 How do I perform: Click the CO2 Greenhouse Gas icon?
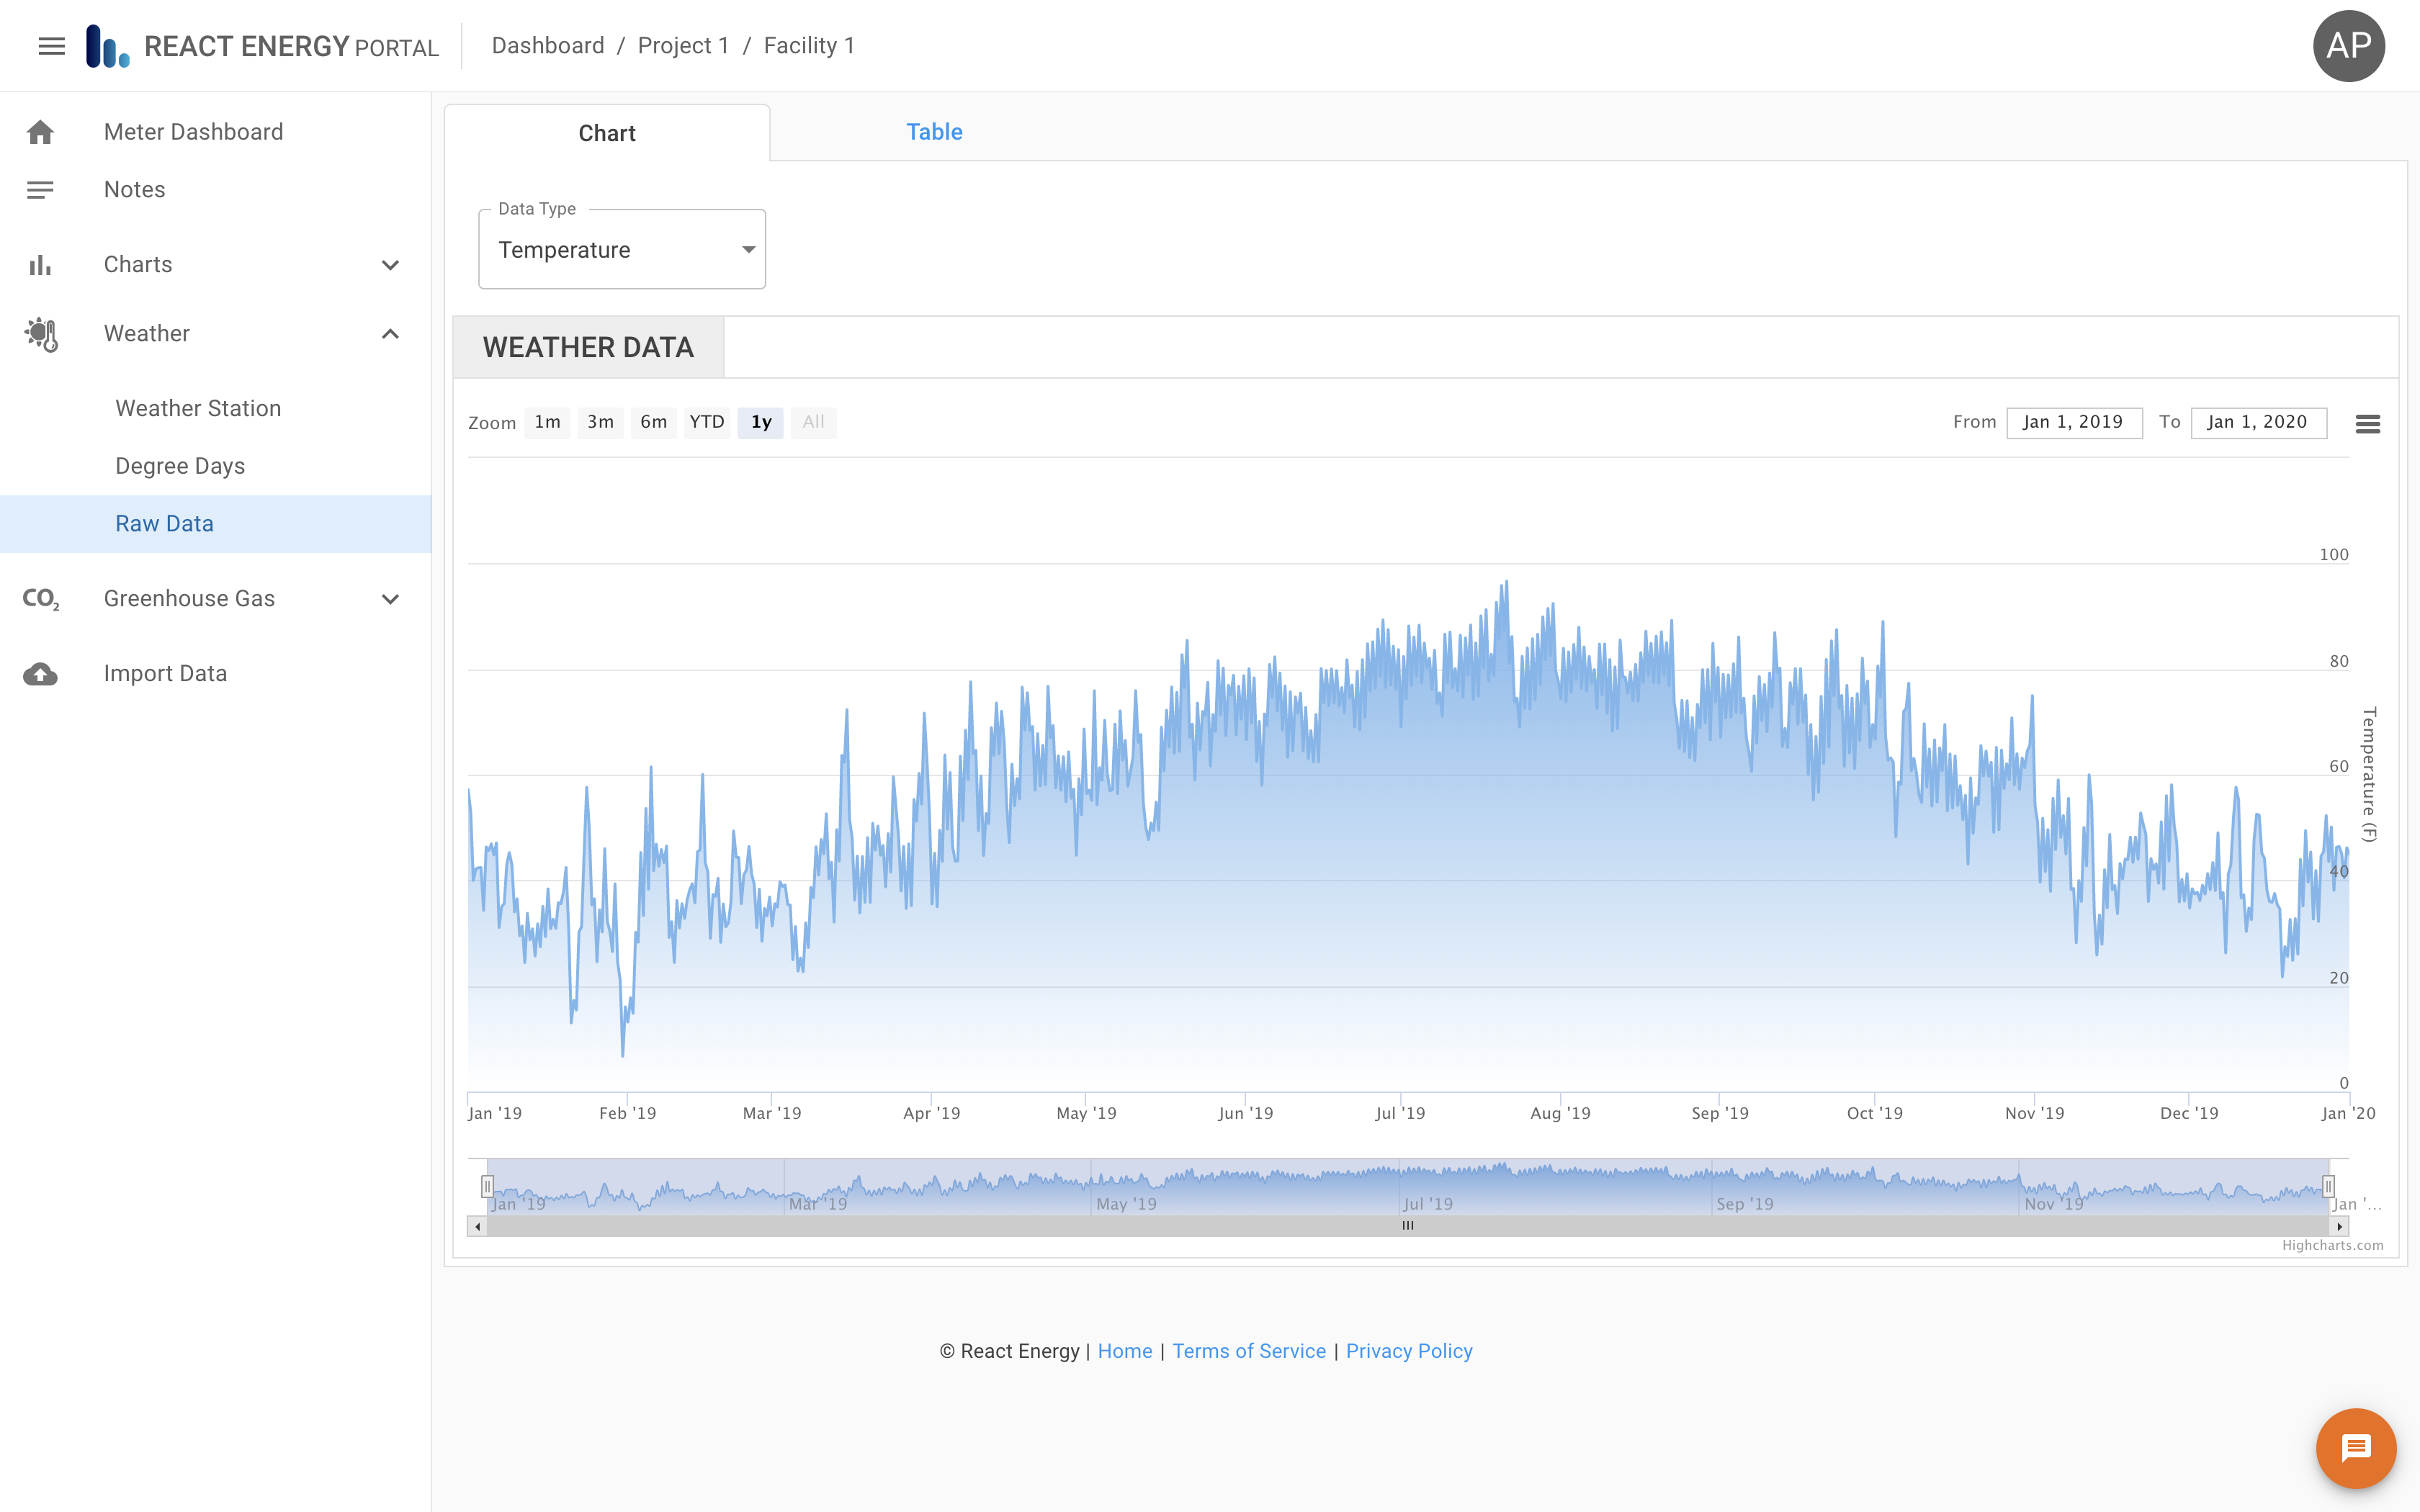click(x=40, y=598)
